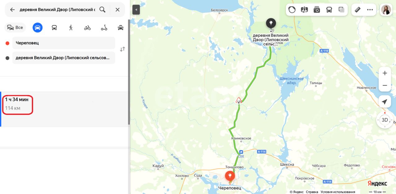
Task: Select the "Все" transport tab
Action: click(15, 28)
